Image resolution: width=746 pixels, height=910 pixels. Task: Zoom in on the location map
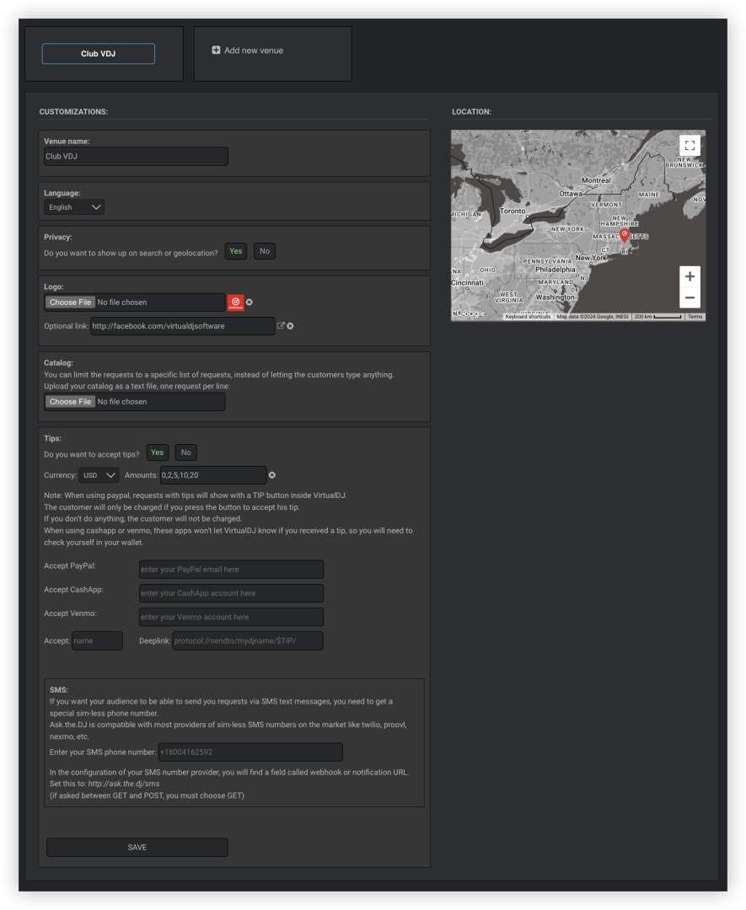tap(690, 276)
